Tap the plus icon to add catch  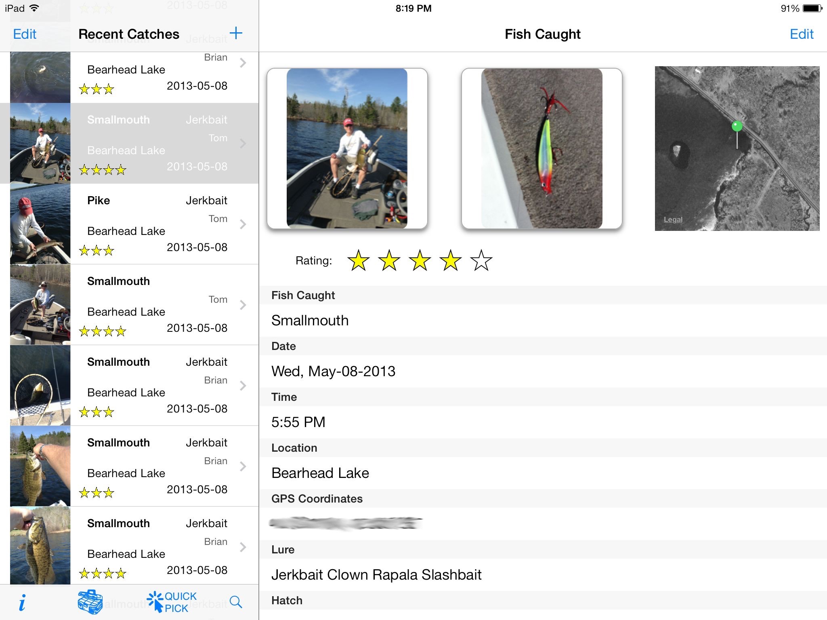coord(236,33)
